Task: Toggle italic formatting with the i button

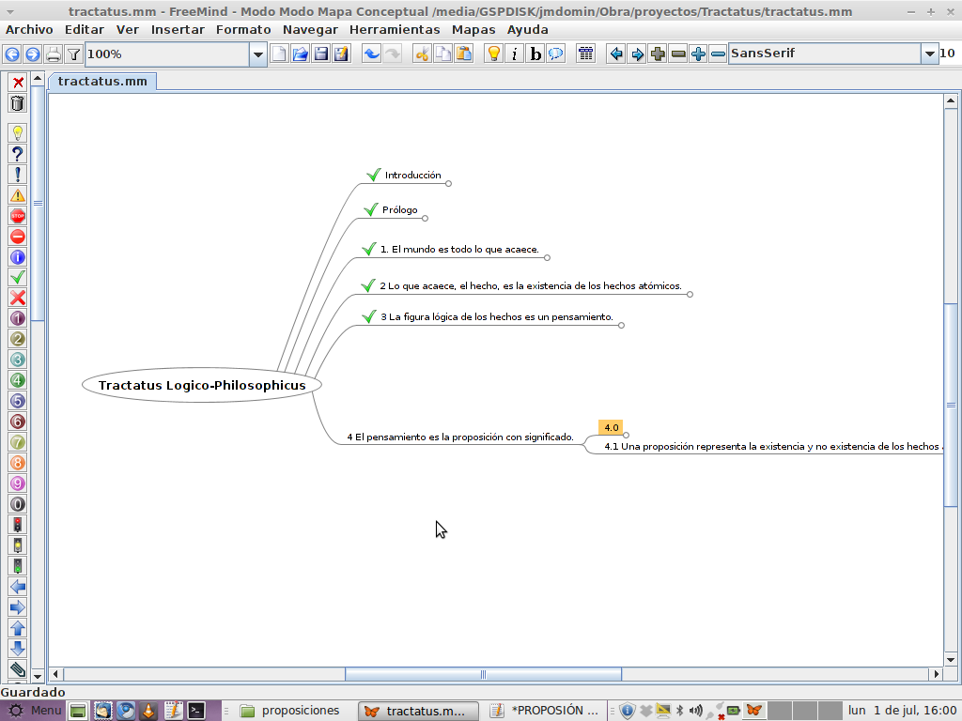Action: [x=515, y=54]
